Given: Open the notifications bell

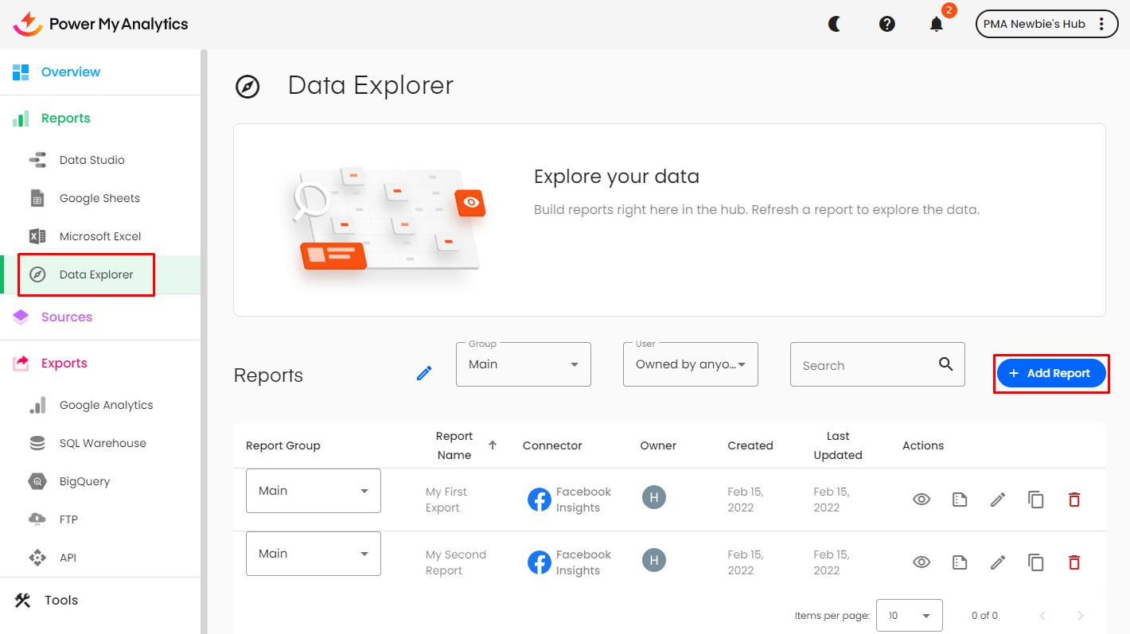Looking at the screenshot, I should click(937, 24).
